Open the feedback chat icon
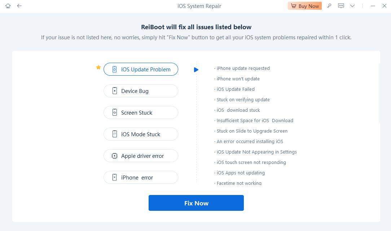The height and width of the screenshot is (231, 391). [x=341, y=6]
